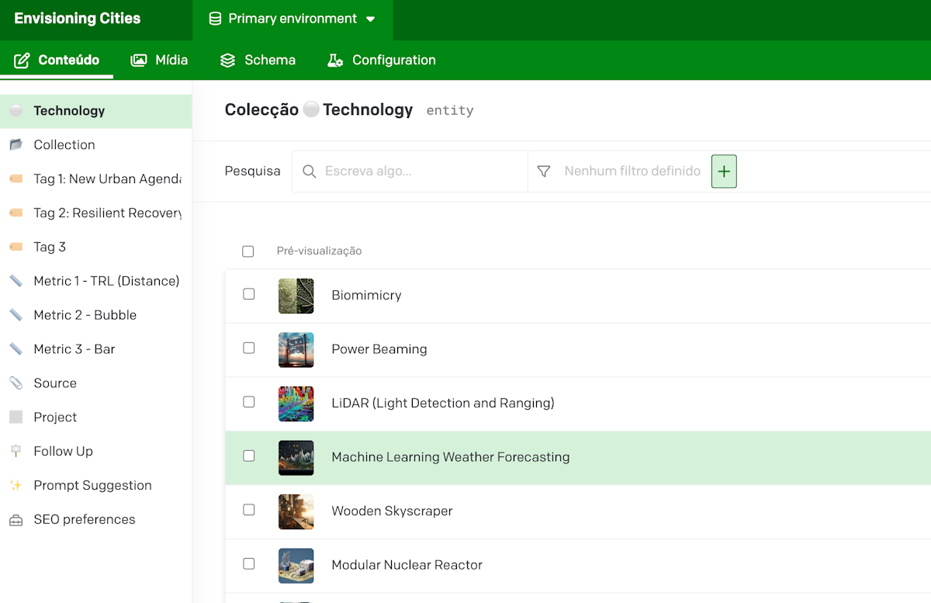Screen dimensions: 931x603
Task: Open the Project model in sidebar
Action: click(x=95, y=418)
